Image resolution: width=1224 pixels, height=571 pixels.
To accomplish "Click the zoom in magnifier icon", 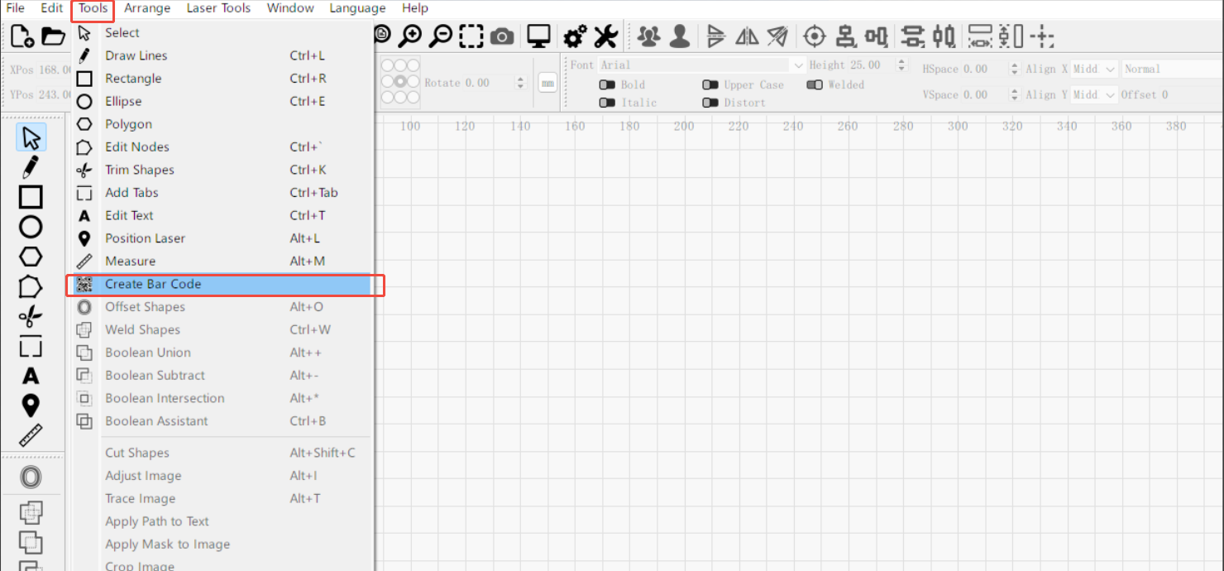I will click(409, 36).
